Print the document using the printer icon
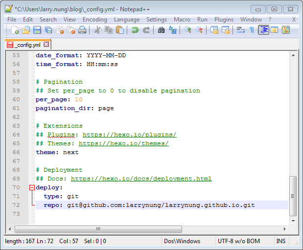This screenshot has height=250, width=303. [82, 30]
